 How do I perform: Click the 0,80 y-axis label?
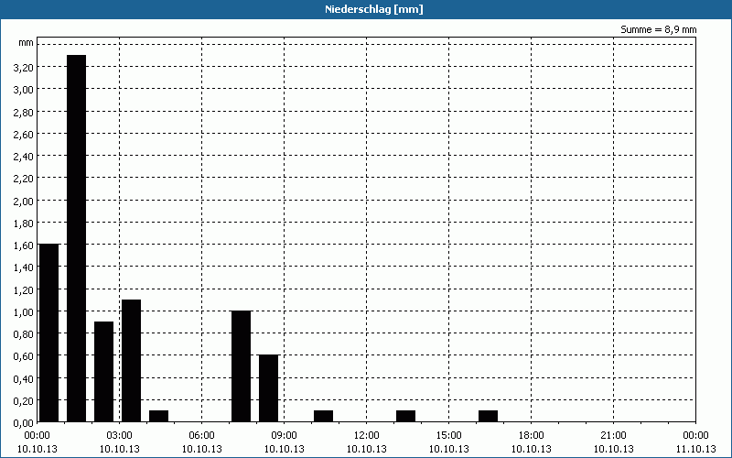[24, 334]
